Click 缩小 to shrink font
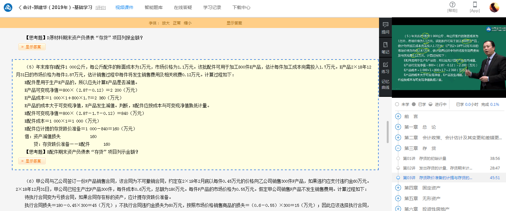The width and height of the screenshot is (506, 211). pos(188,23)
